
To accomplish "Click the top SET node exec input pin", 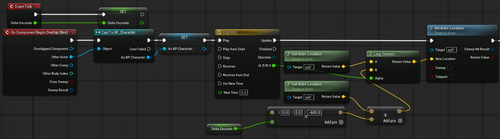I will pos(104,14).
